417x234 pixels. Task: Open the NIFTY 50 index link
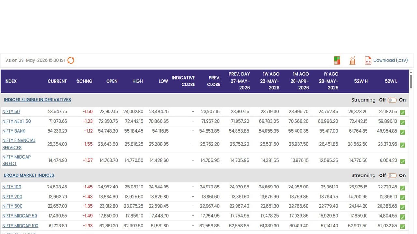point(11,112)
